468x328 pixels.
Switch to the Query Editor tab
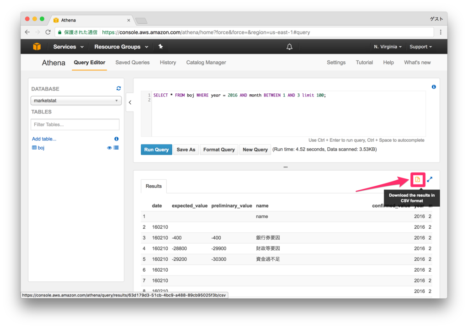point(90,62)
